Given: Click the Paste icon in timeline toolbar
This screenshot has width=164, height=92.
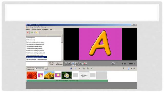Looking at the screenshot, I should coord(88,68).
